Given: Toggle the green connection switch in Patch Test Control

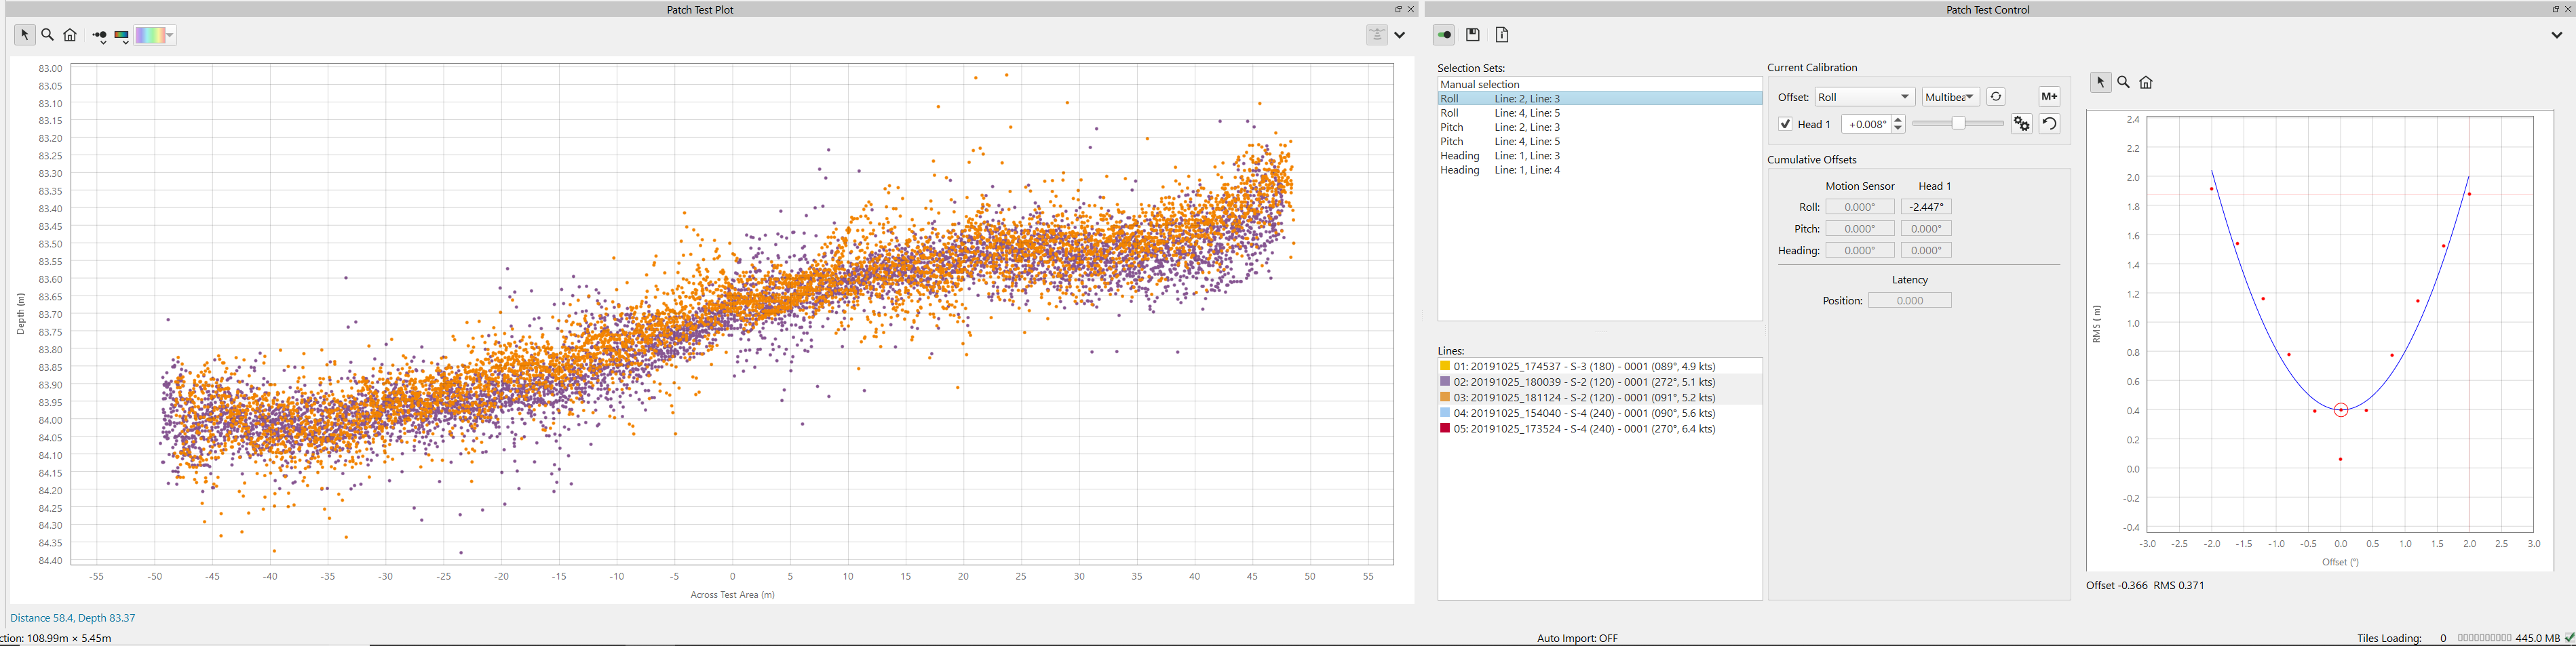Looking at the screenshot, I should [1444, 35].
